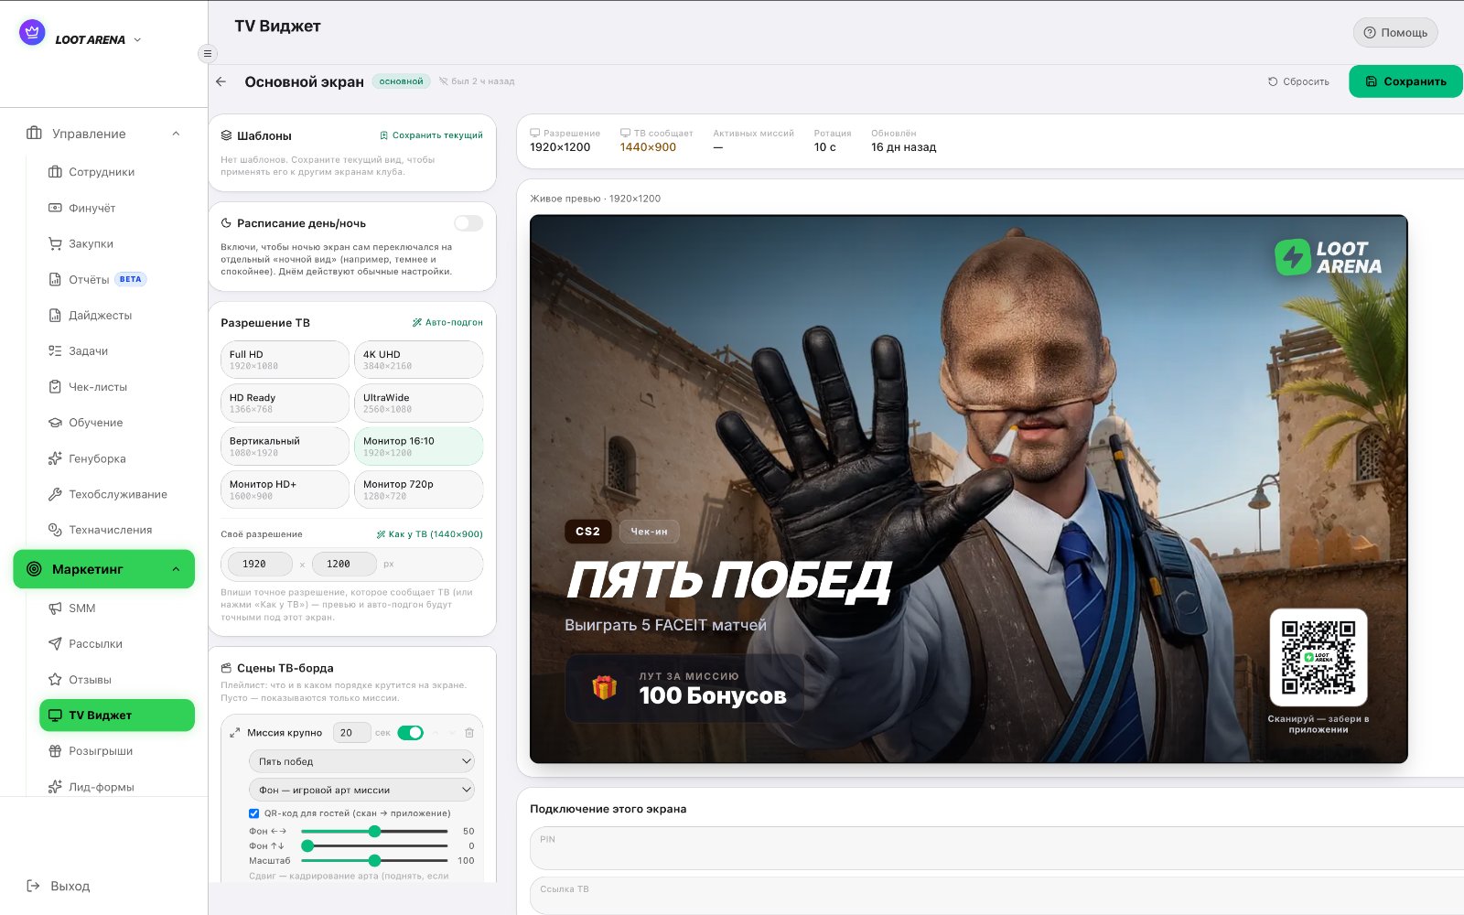Click the Loot Arena crown logo icon
Image resolution: width=1464 pixels, height=915 pixels.
point(32,33)
